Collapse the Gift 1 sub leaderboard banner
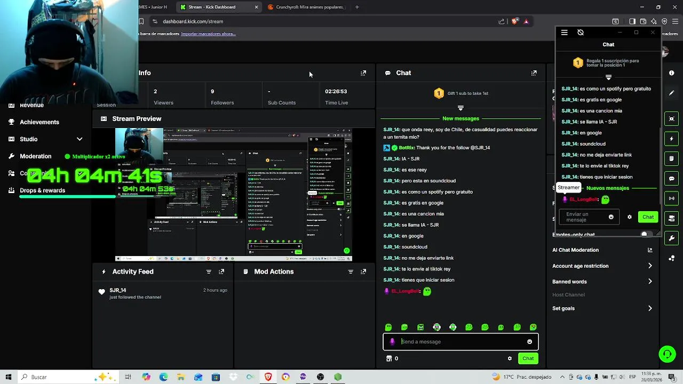This screenshot has height=384, width=683. [460, 108]
